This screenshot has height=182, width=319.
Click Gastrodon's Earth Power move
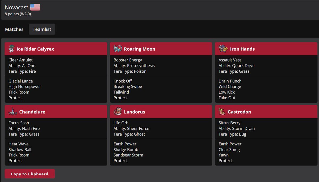point(230,144)
